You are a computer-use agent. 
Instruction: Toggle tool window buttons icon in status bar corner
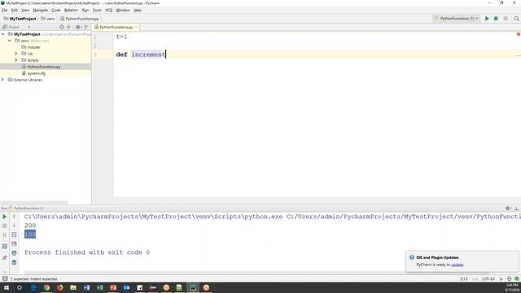(5, 278)
